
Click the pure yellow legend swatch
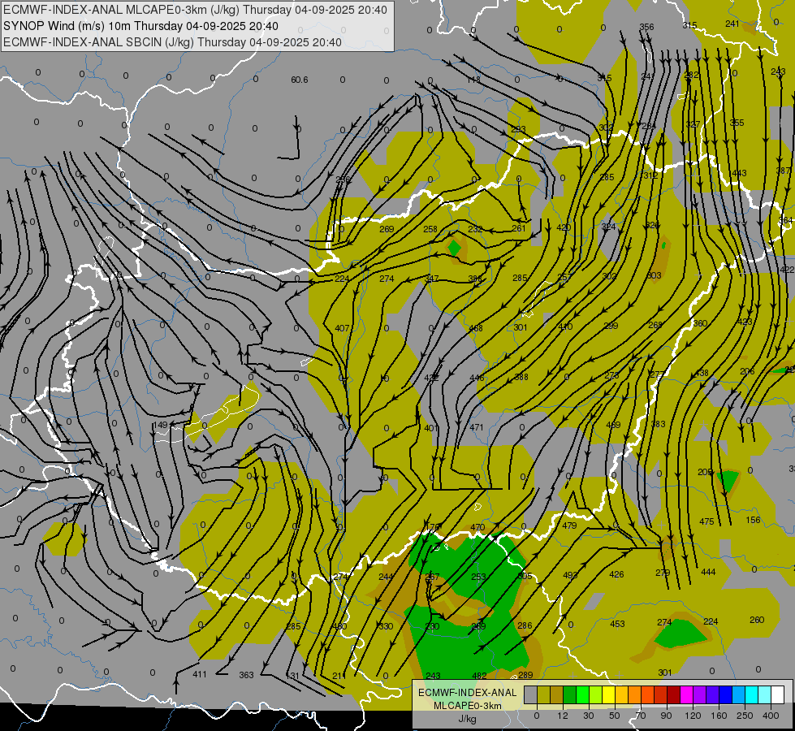tap(608, 694)
